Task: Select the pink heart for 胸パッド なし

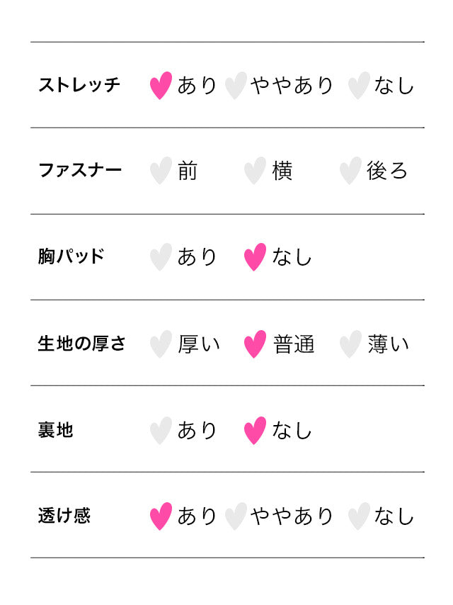Action: pyautogui.click(x=255, y=257)
